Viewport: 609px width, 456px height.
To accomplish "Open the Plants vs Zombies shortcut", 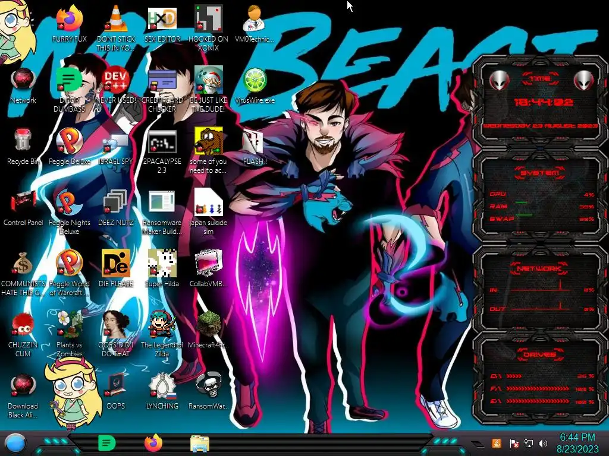I will [69, 324].
